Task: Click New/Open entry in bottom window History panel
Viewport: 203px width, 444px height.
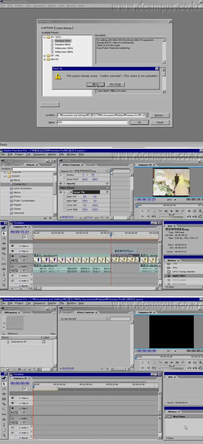Action: point(179,417)
